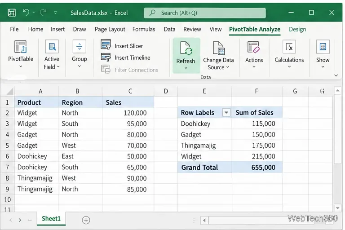345x230 pixels.
Task: Open the Design ribbon tab
Action: (x=297, y=30)
